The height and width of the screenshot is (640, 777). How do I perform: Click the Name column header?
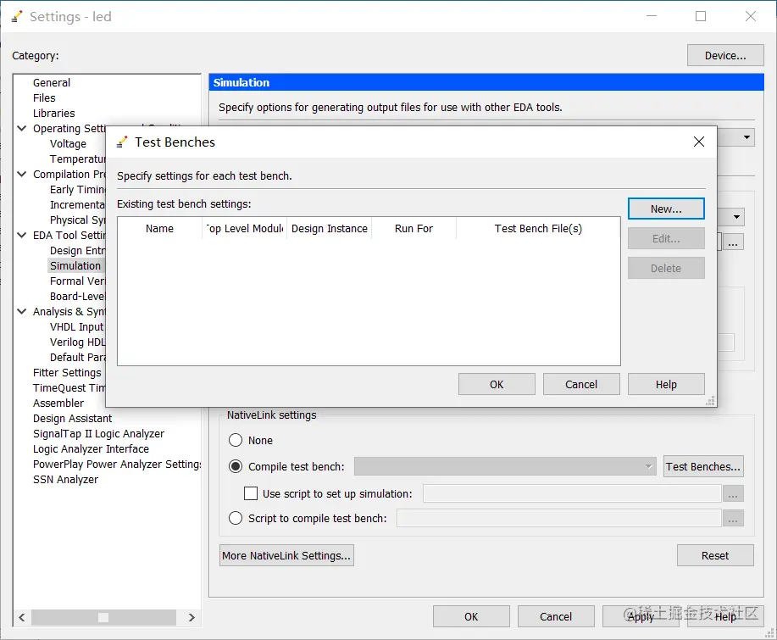pos(159,229)
